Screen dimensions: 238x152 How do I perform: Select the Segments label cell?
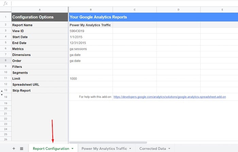coord(40,73)
